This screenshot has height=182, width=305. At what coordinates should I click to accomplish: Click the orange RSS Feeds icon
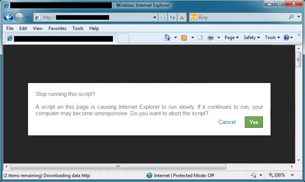point(184,38)
